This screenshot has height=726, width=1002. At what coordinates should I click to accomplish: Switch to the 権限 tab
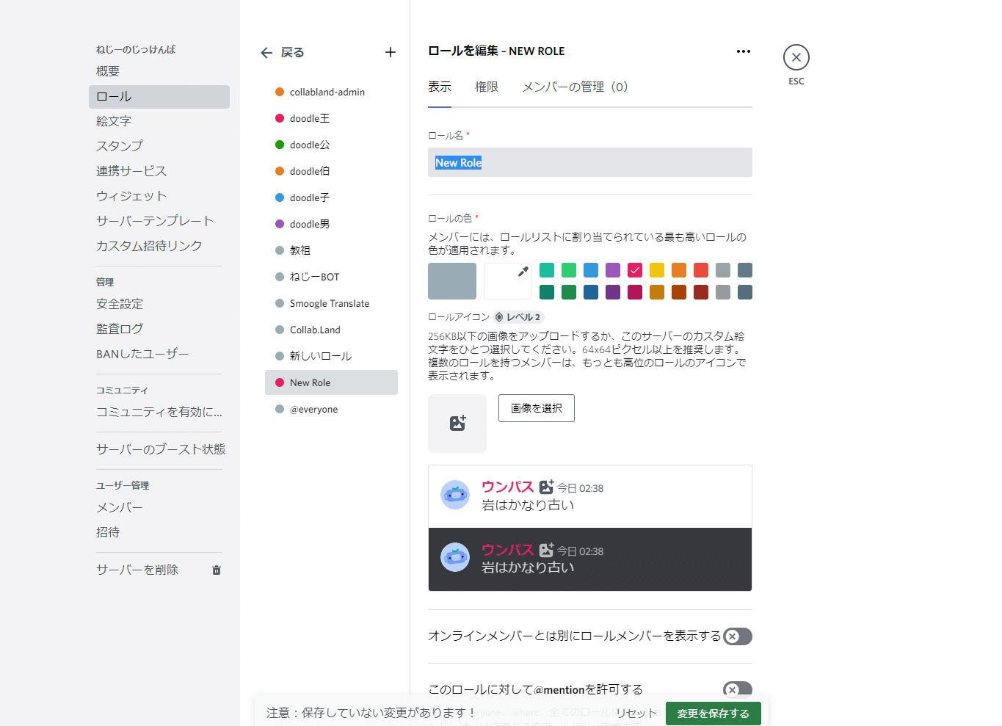pyautogui.click(x=487, y=87)
